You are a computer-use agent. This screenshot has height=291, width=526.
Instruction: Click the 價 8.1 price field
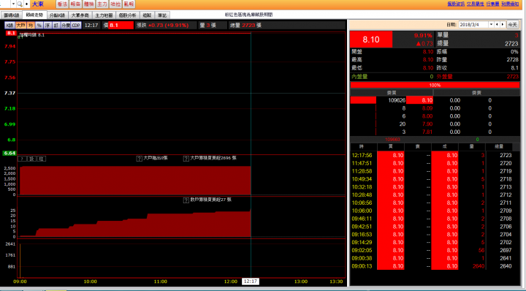121,25
